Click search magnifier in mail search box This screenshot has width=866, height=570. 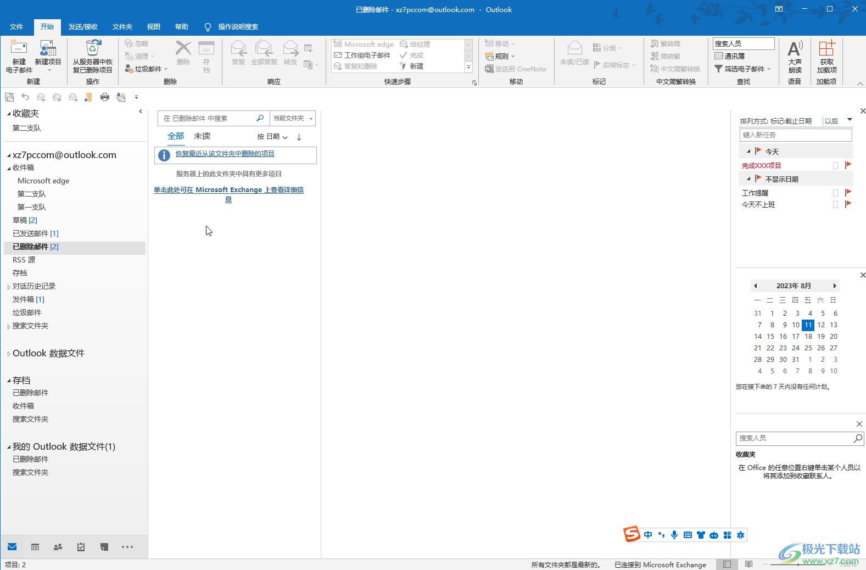[260, 118]
